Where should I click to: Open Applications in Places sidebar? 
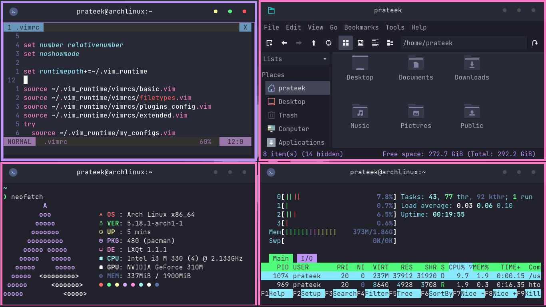[298, 142]
